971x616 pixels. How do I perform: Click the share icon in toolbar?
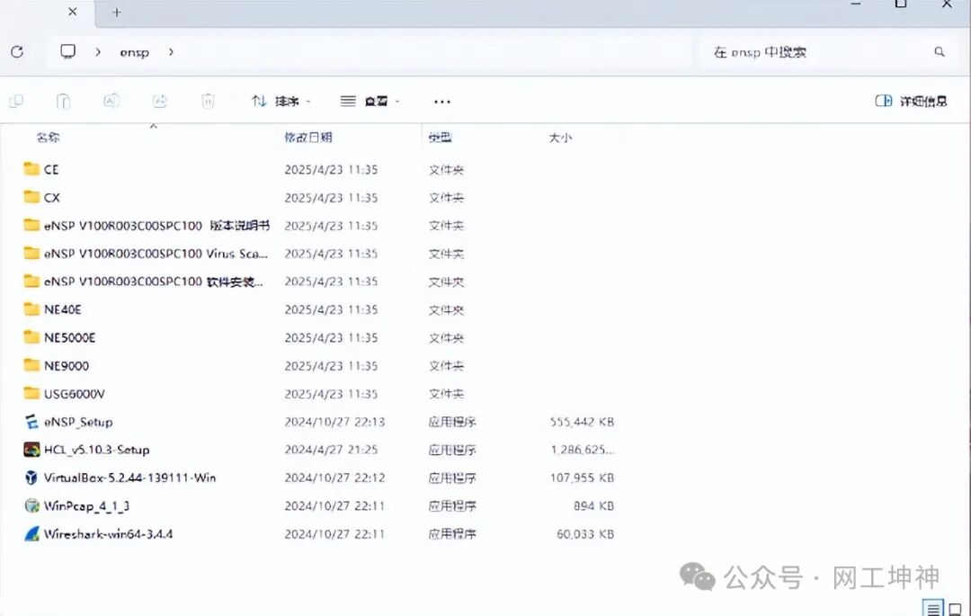(160, 101)
